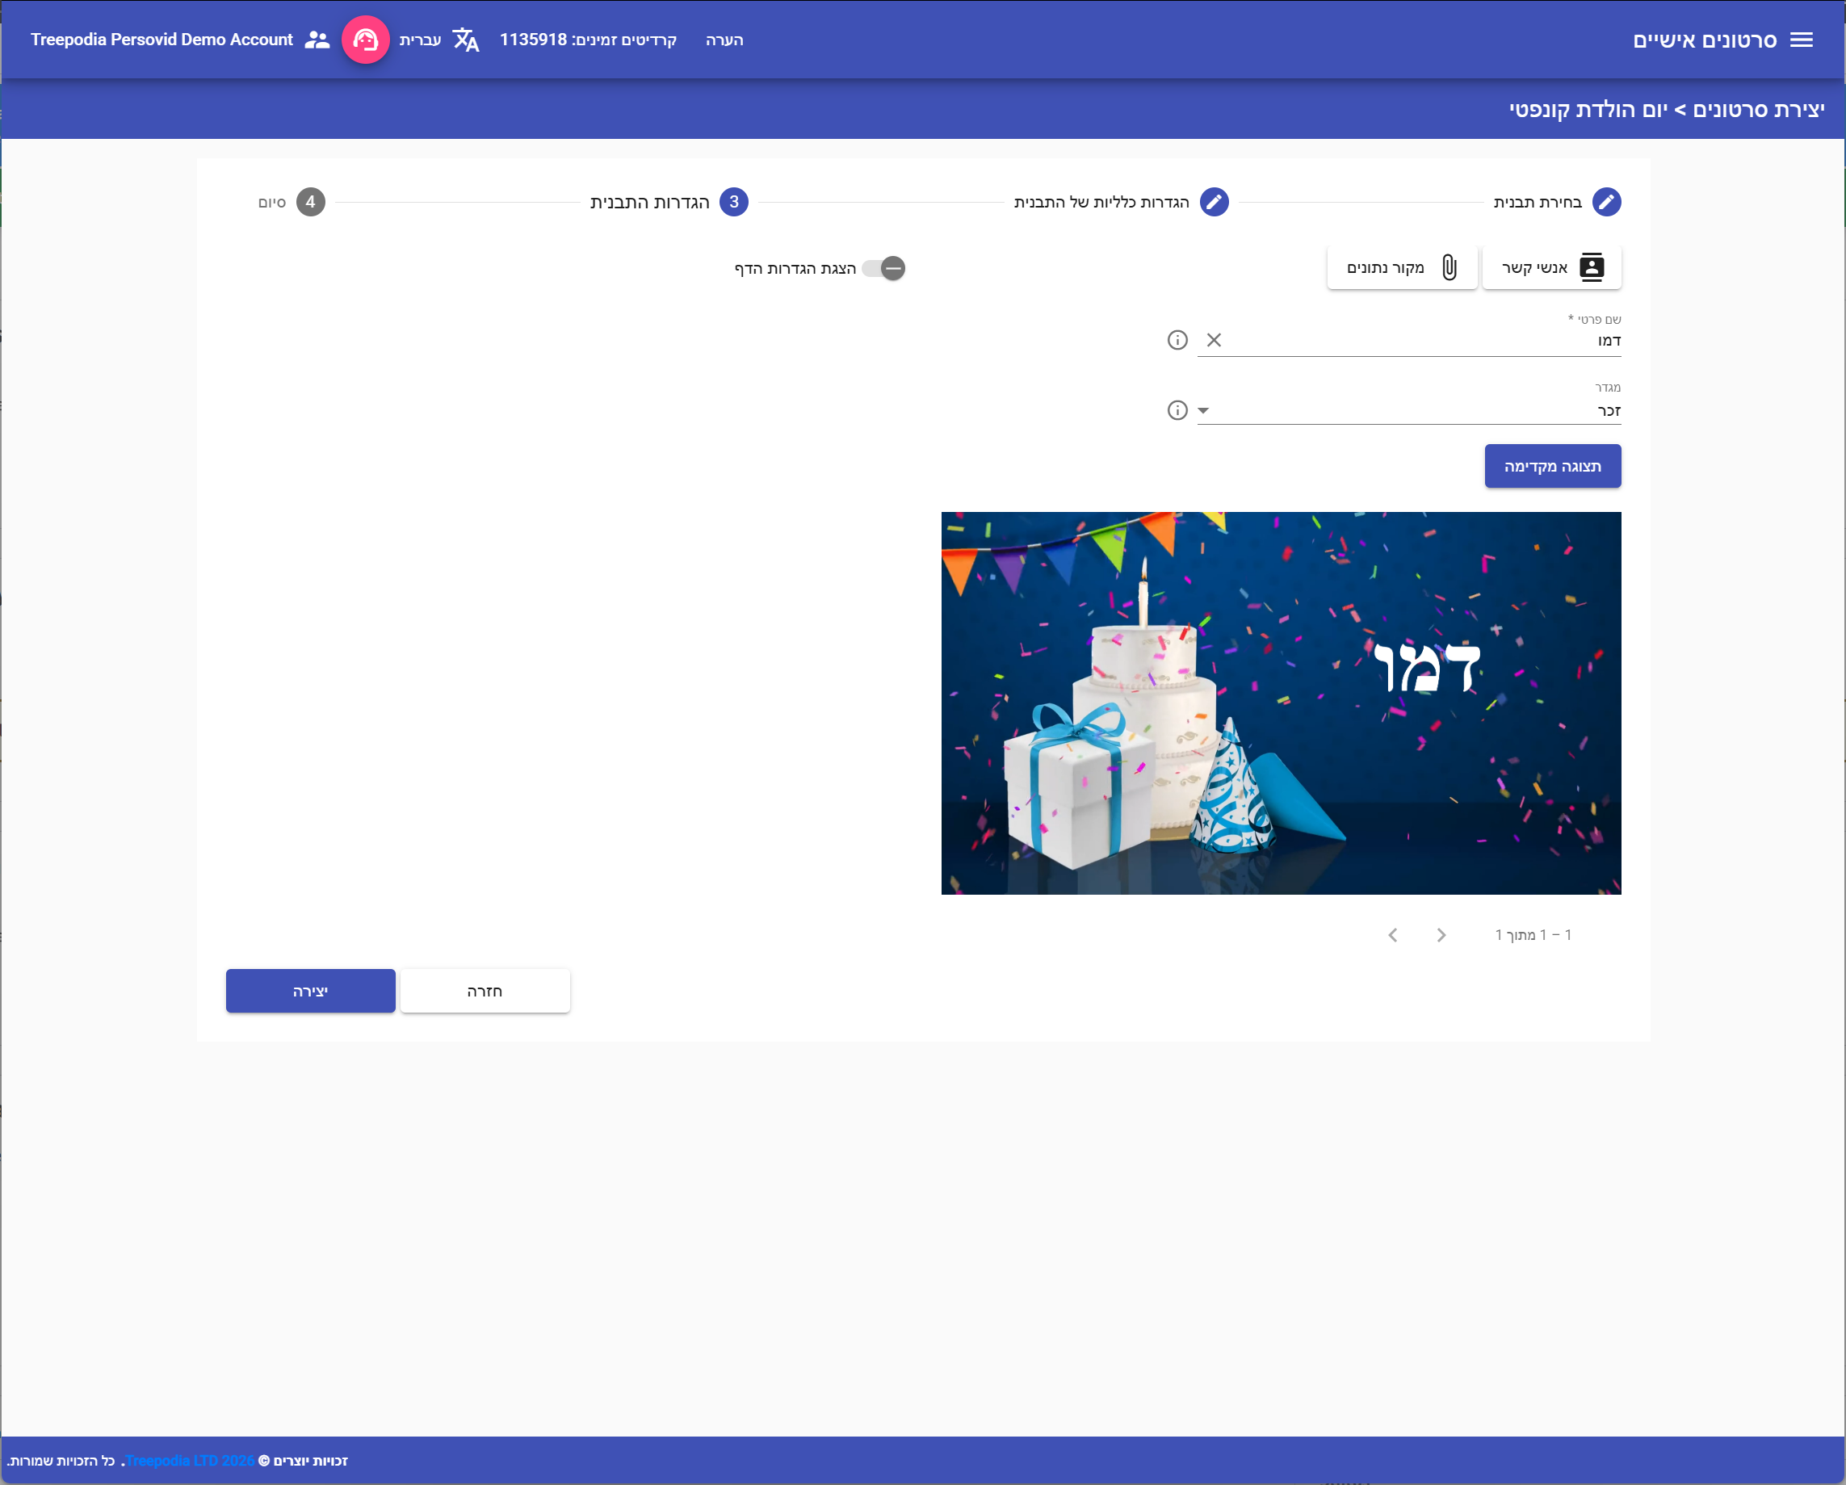Viewport: 1846px width, 1485px height.
Task: Click the בחירת תבנית step label
Action: (1538, 202)
